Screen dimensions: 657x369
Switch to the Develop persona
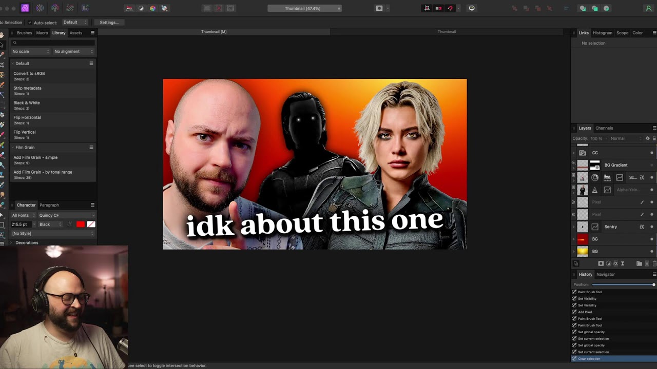(55, 8)
